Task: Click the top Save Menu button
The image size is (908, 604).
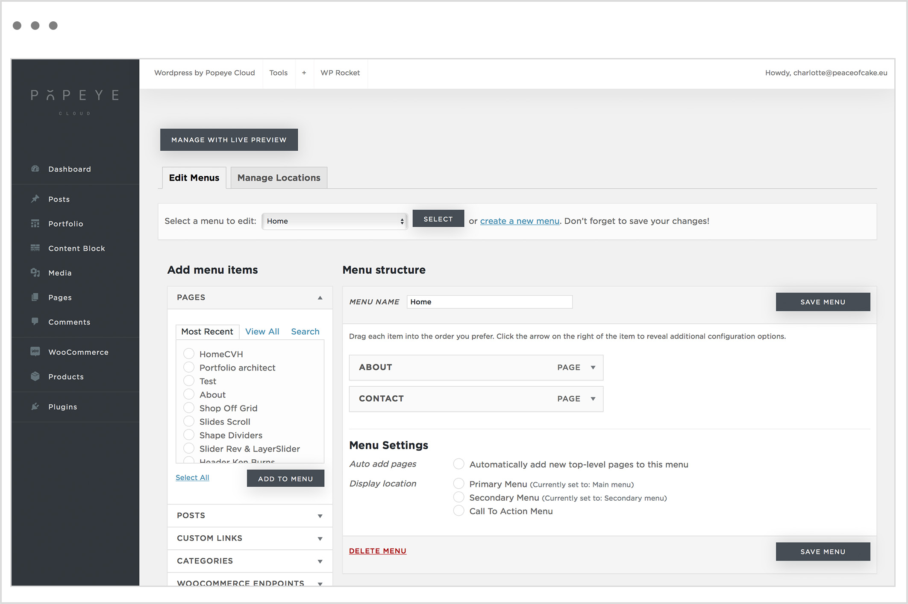Action: pos(823,302)
